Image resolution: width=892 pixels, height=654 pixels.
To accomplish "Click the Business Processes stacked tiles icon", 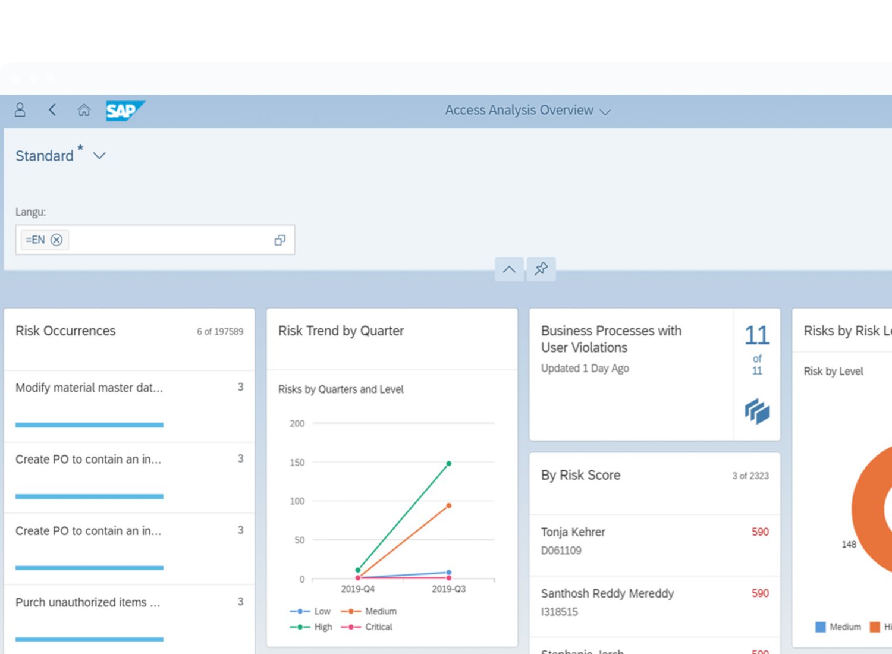I will coord(757,411).
